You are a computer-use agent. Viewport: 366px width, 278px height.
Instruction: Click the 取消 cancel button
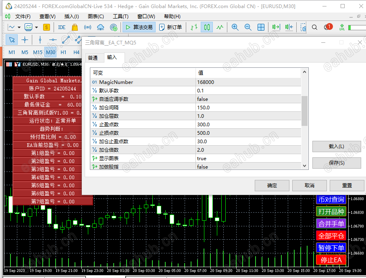click(310, 186)
